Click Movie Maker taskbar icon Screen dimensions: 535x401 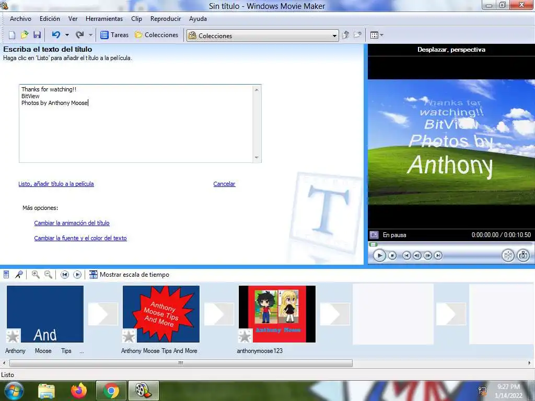coord(143,391)
